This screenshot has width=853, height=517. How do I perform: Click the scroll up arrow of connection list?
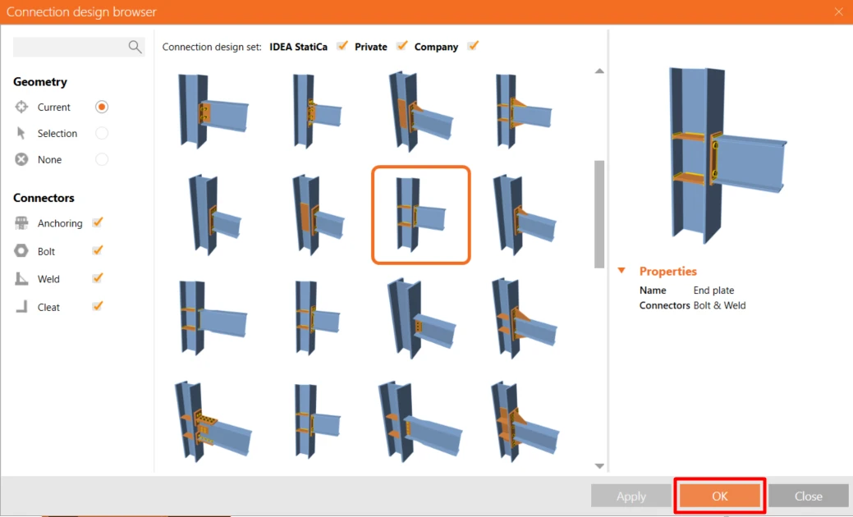click(x=599, y=71)
